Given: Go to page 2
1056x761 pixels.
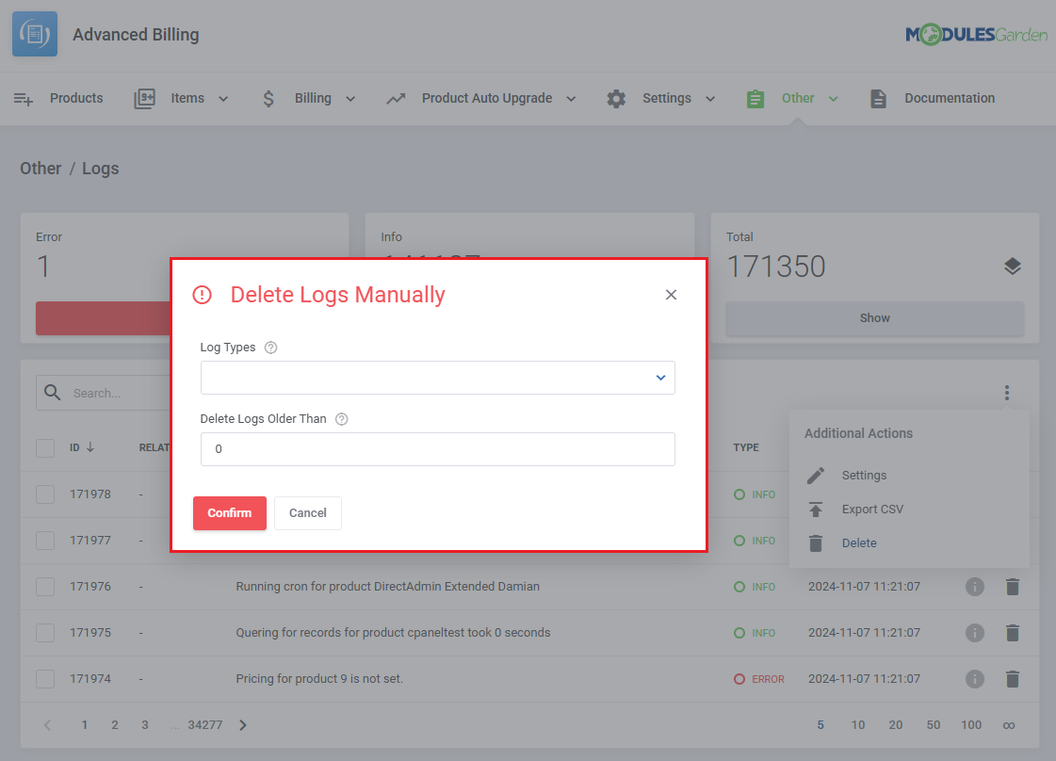Looking at the screenshot, I should pos(115,725).
